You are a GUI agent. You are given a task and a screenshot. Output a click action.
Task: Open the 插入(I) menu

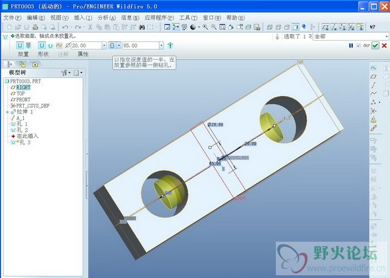tap(83, 18)
